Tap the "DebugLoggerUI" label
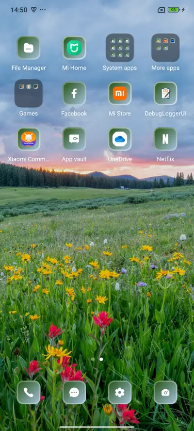This screenshot has height=431, width=194. (165, 114)
